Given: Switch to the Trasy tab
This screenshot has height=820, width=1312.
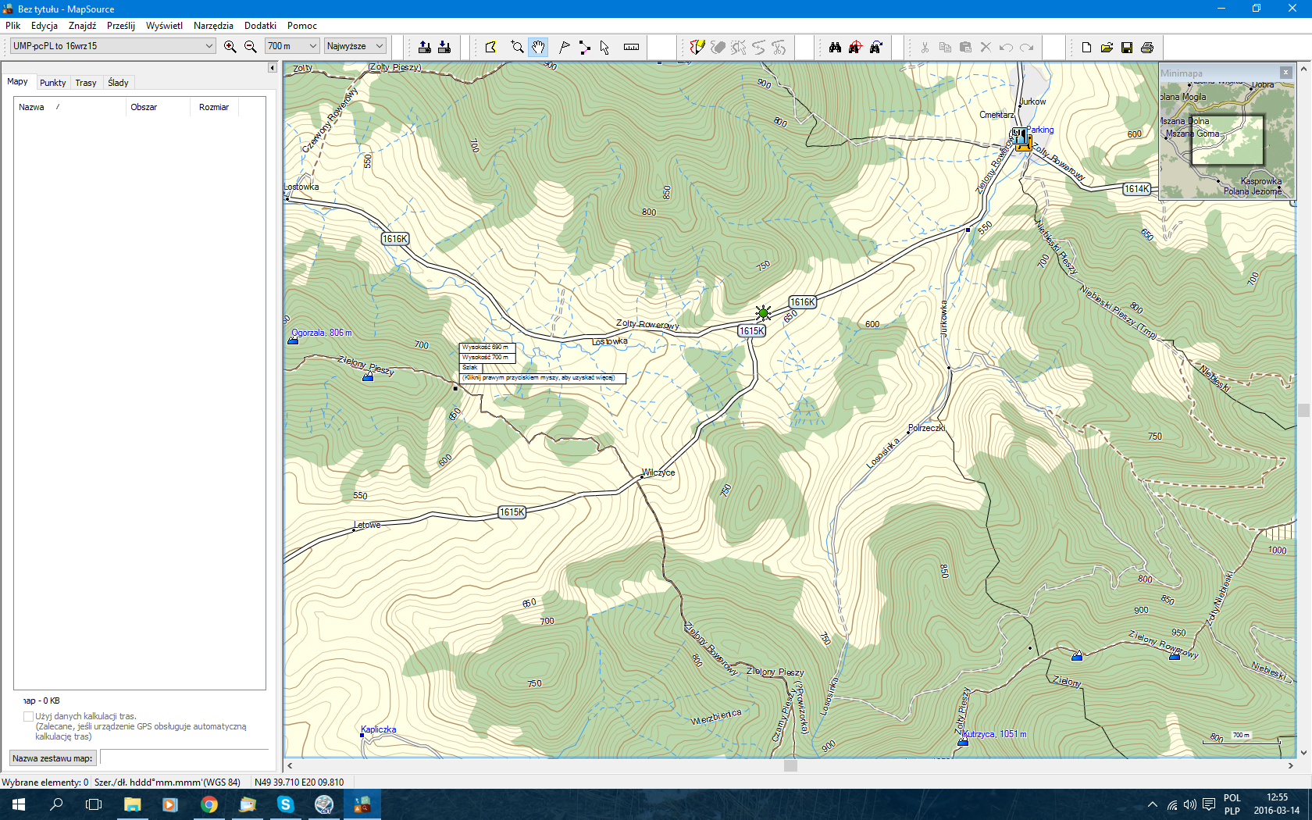Looking at the screenshot, I should pos(86,83).
